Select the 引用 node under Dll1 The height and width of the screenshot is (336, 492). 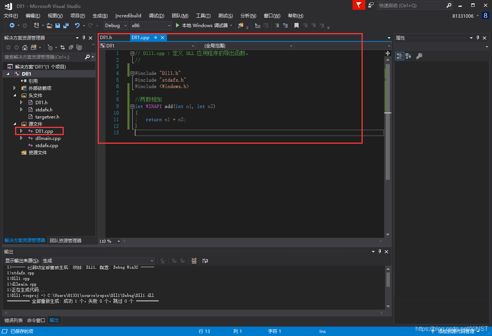click(x=33, y=81)
